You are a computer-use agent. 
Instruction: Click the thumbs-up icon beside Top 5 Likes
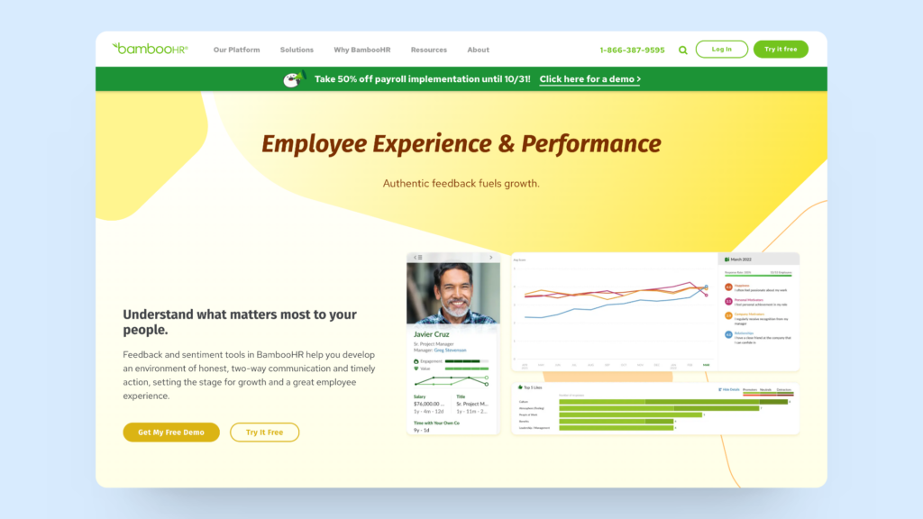[x=520, y=387]
